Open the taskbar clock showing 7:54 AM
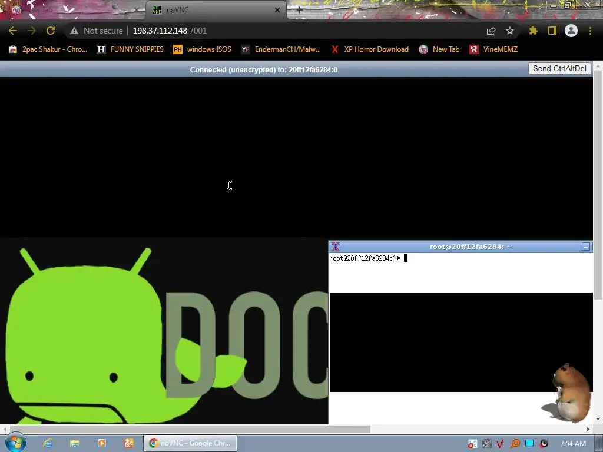The image size is (603, 452). point(573,444)
